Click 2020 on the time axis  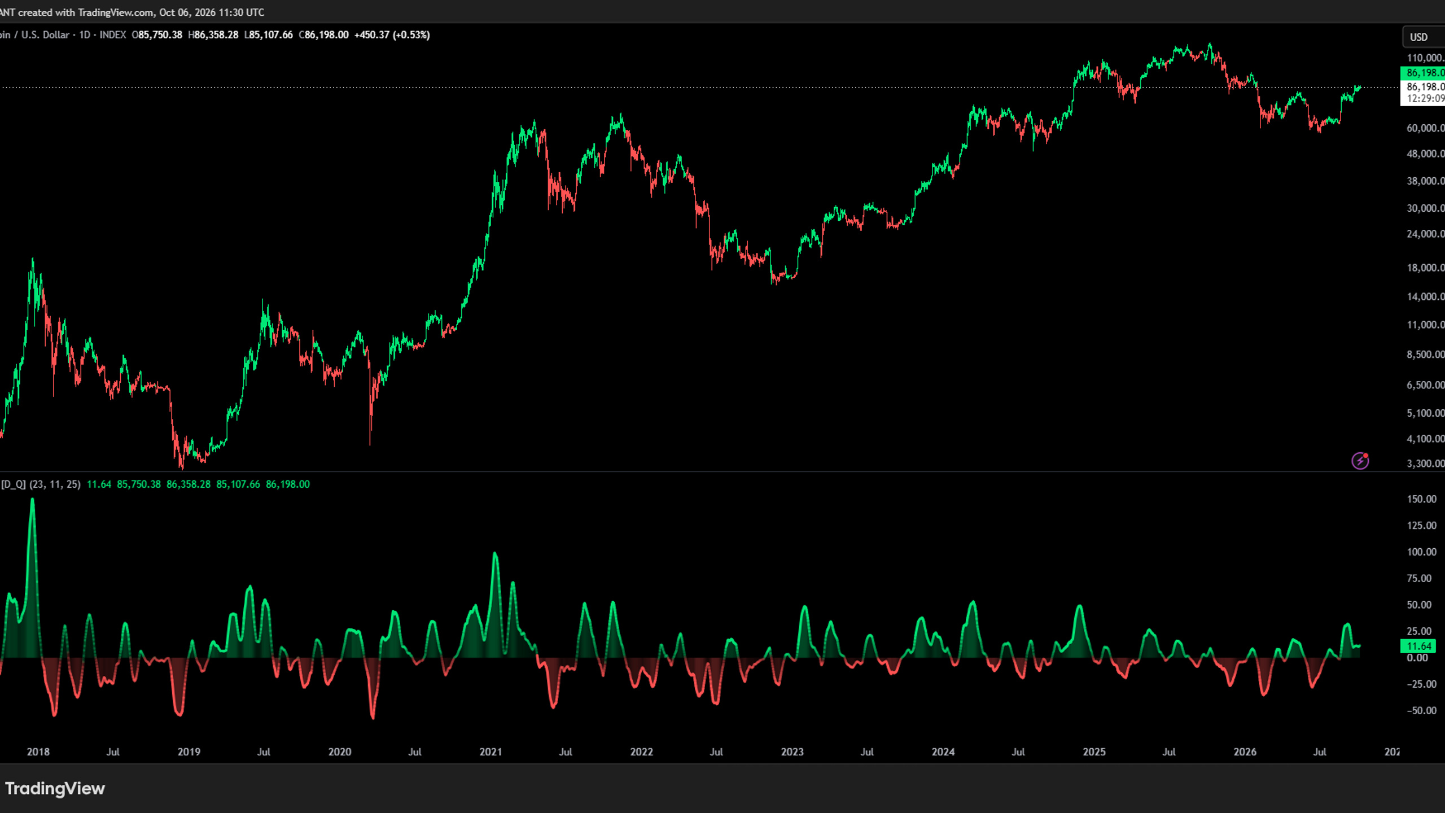(x=340, y=752)
